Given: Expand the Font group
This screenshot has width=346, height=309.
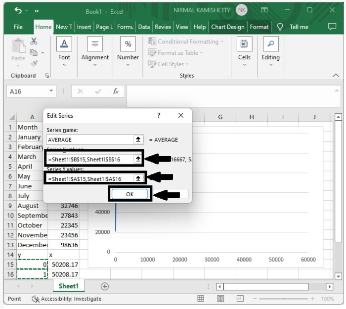Looking at the screenshot, I should [x=64, y=51].
